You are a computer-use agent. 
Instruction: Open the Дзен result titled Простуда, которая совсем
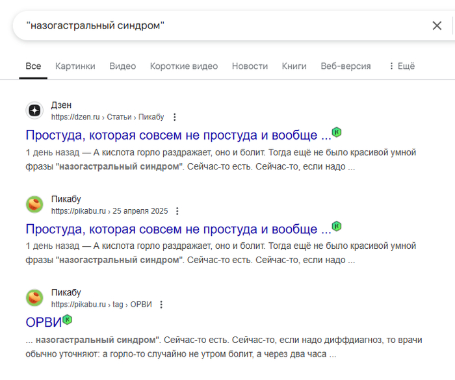tap(178, 135)
